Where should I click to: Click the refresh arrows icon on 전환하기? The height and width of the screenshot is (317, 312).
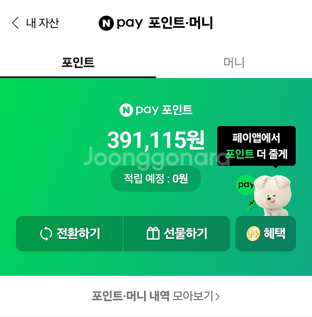pyautogui.click(x=46, y=233)
